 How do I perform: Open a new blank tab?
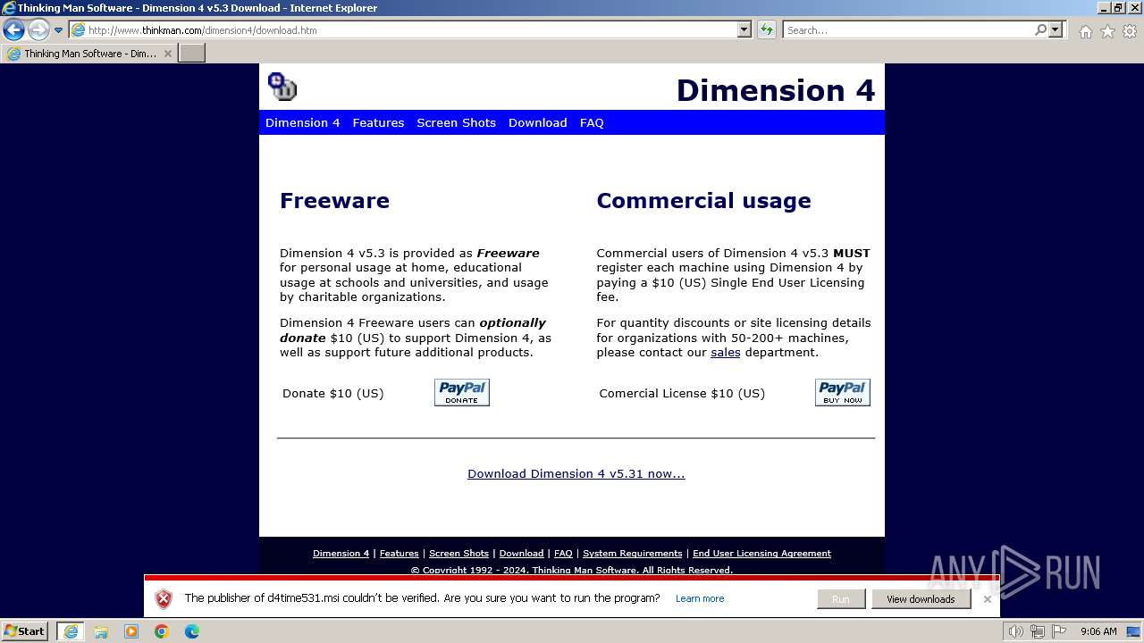192,53
